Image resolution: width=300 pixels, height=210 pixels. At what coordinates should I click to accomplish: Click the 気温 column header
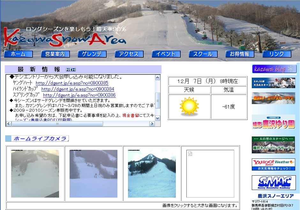point(229,90)
